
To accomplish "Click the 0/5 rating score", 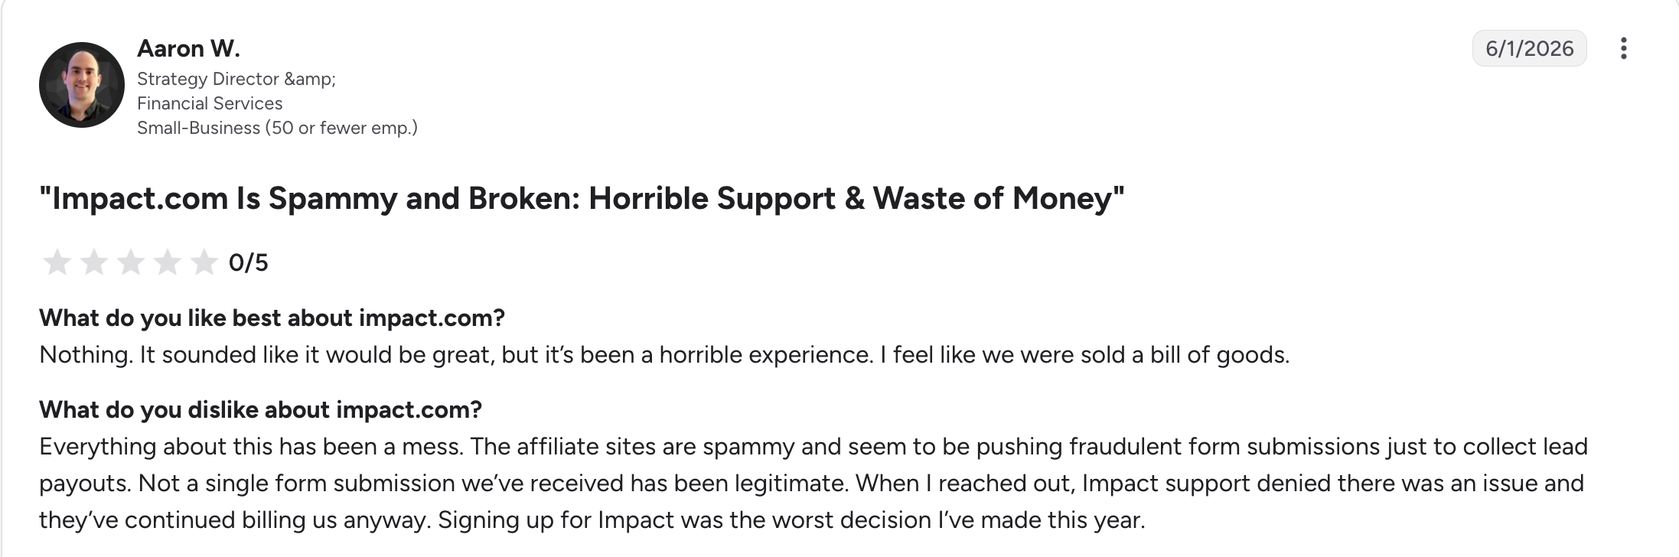I will (x=249, y=262).
